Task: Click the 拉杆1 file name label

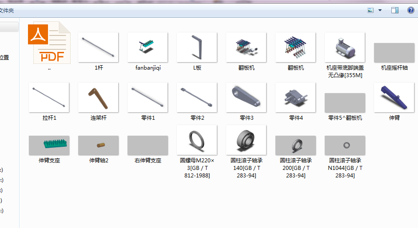Action: [x=49, y=118]
